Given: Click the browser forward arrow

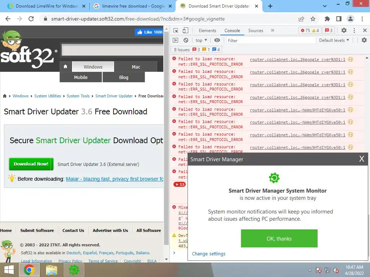Looking at the screenshot, I should (x=20, y=19).
